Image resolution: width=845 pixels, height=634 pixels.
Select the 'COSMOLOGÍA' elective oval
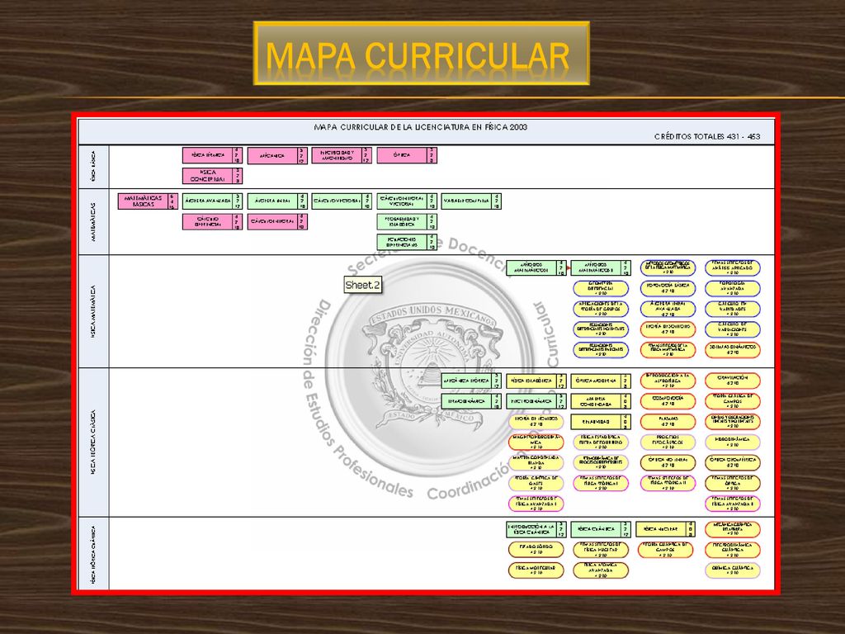pyautogui.click(x=668, y=401)
